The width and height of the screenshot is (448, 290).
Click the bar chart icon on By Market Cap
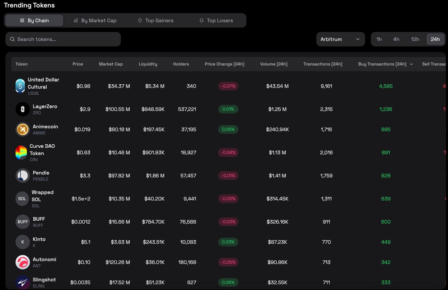76,20
